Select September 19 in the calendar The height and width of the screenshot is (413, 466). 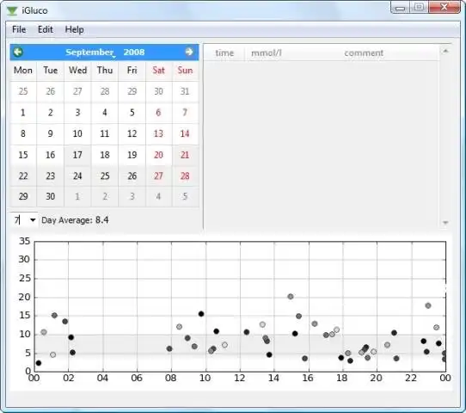(x=132, y=155)
